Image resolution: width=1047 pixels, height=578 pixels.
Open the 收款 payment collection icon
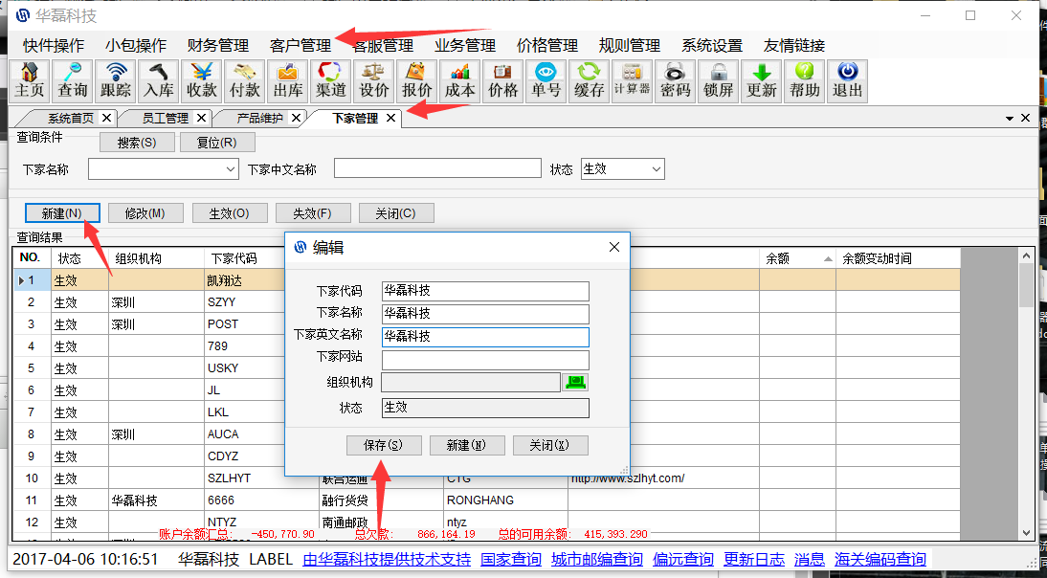202,80
